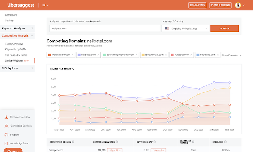Click the Consulting Services people icon
The height and width of the screenshot is (152, 253).
tap(7, 126)
